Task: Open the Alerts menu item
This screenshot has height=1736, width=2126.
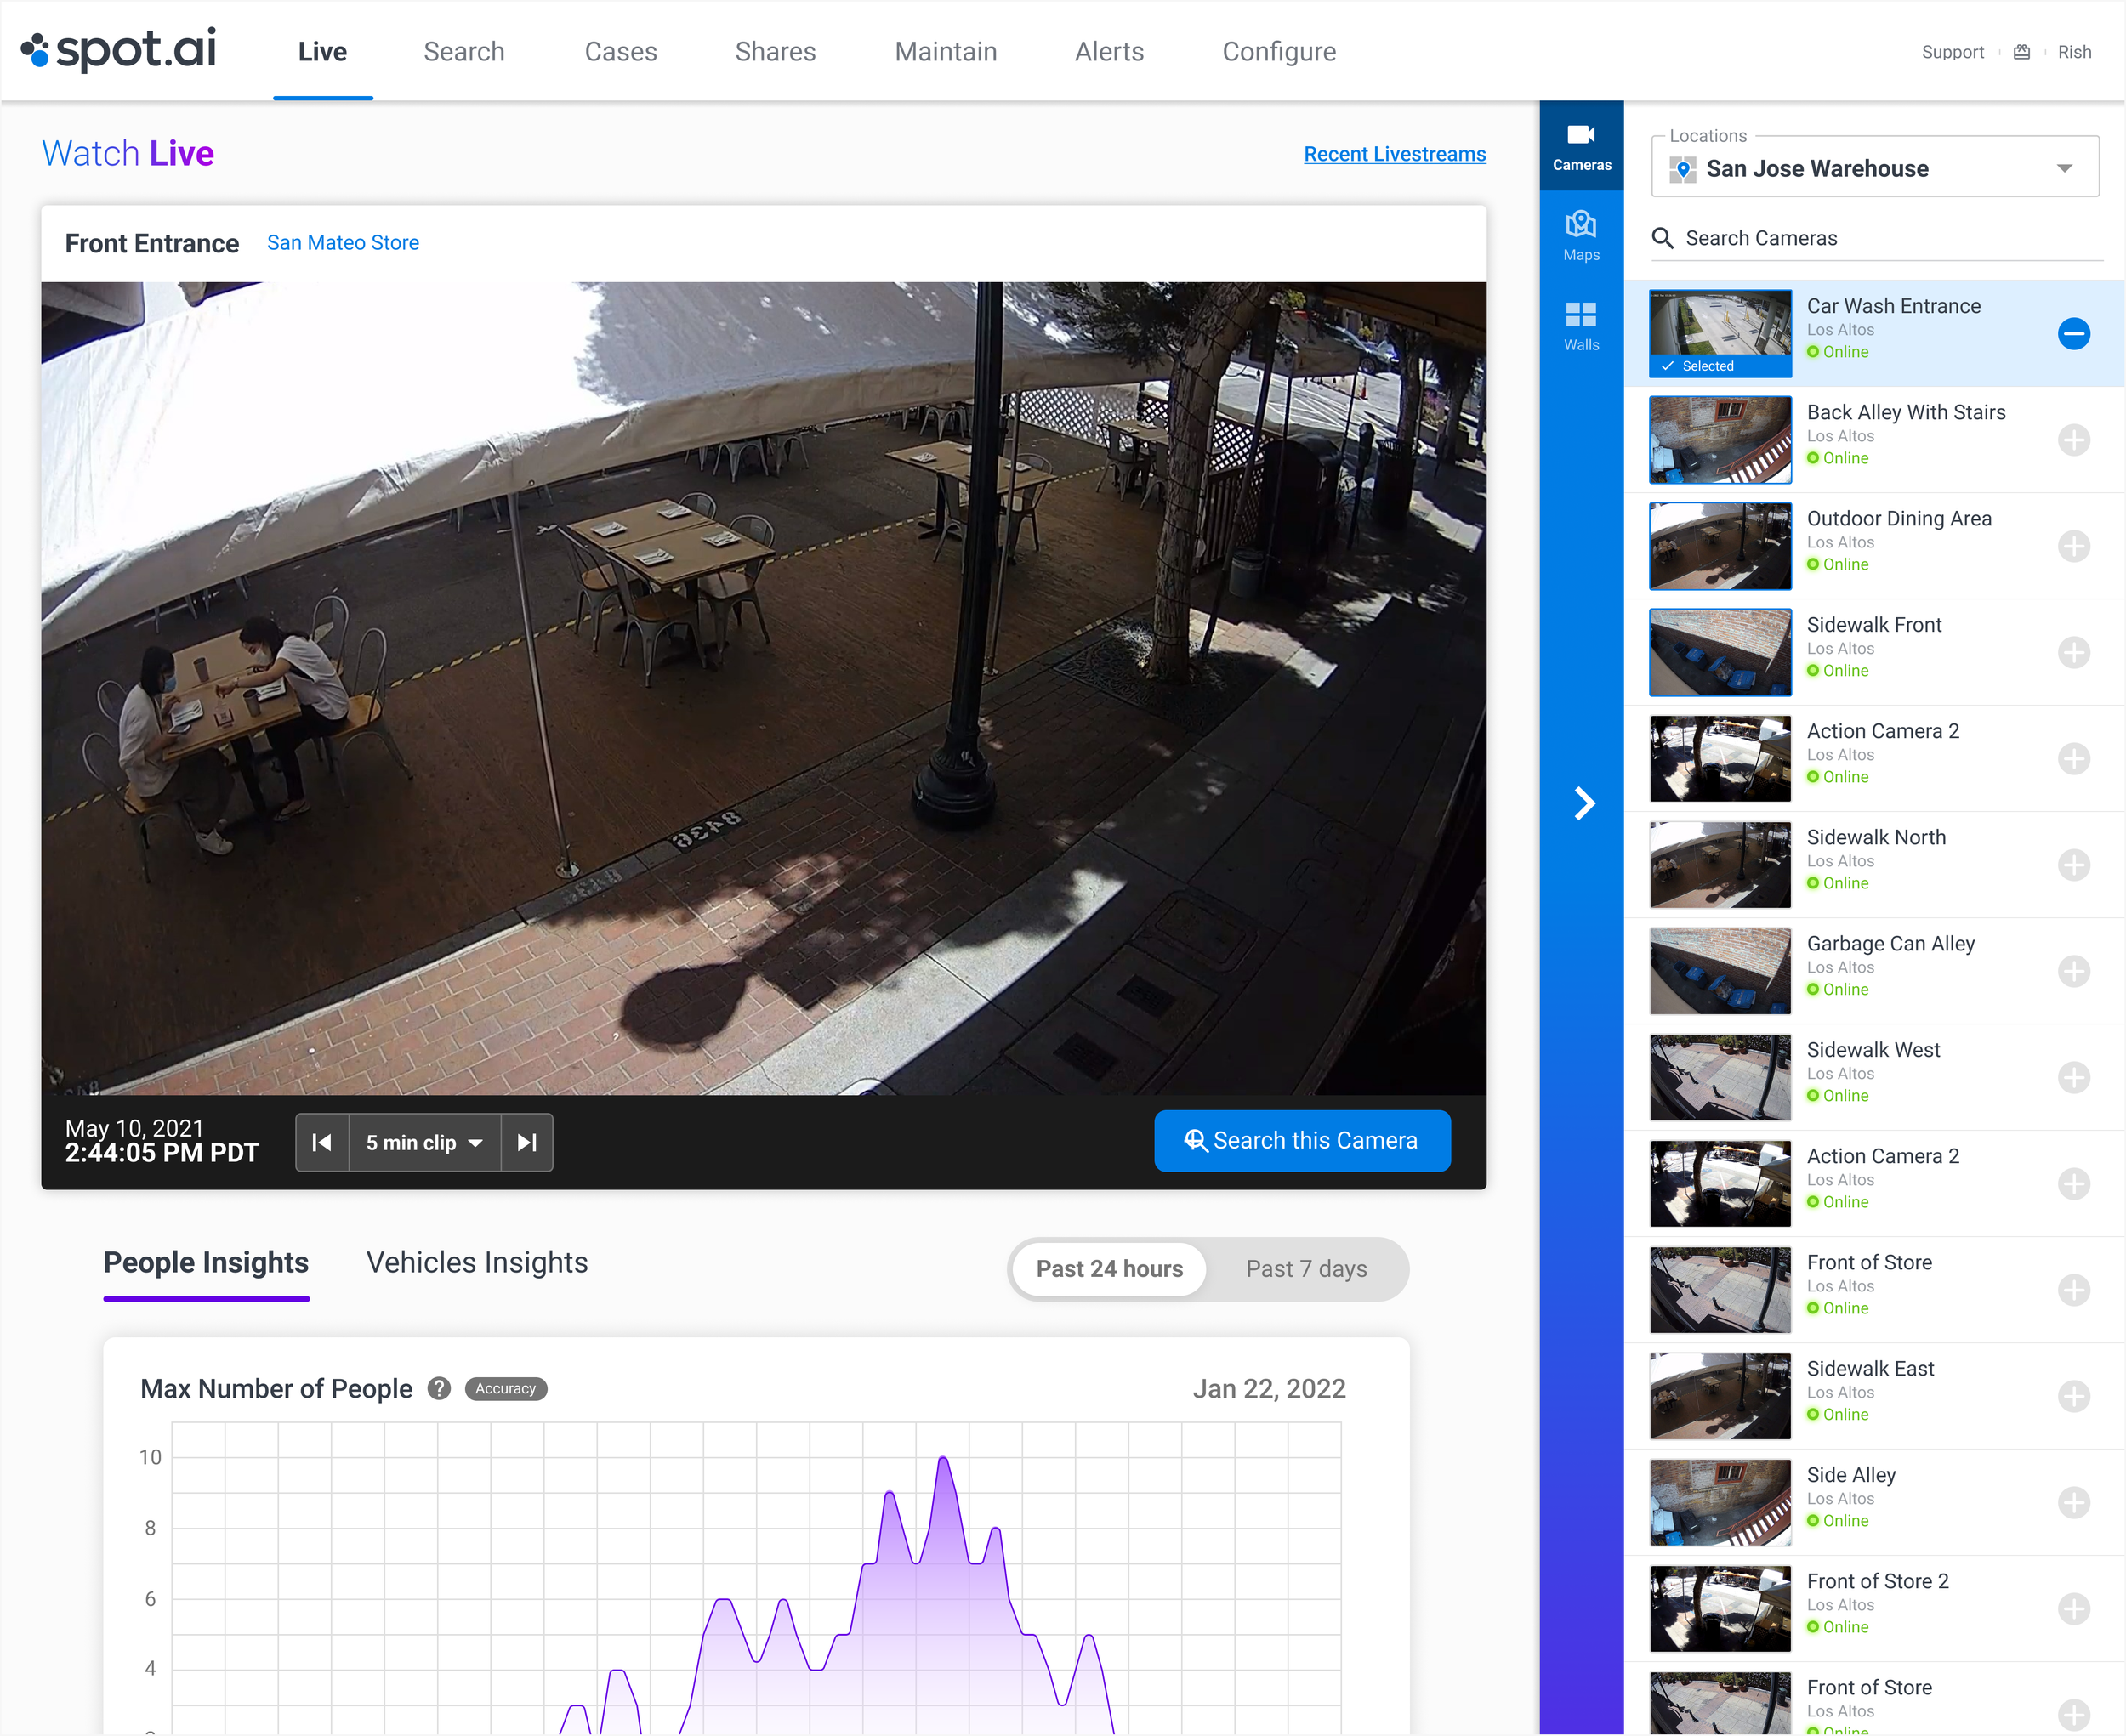Action: click(x=1109, y=52)
